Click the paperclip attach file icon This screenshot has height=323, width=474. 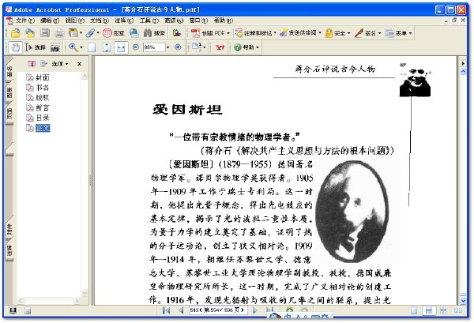tap(90, 32)
